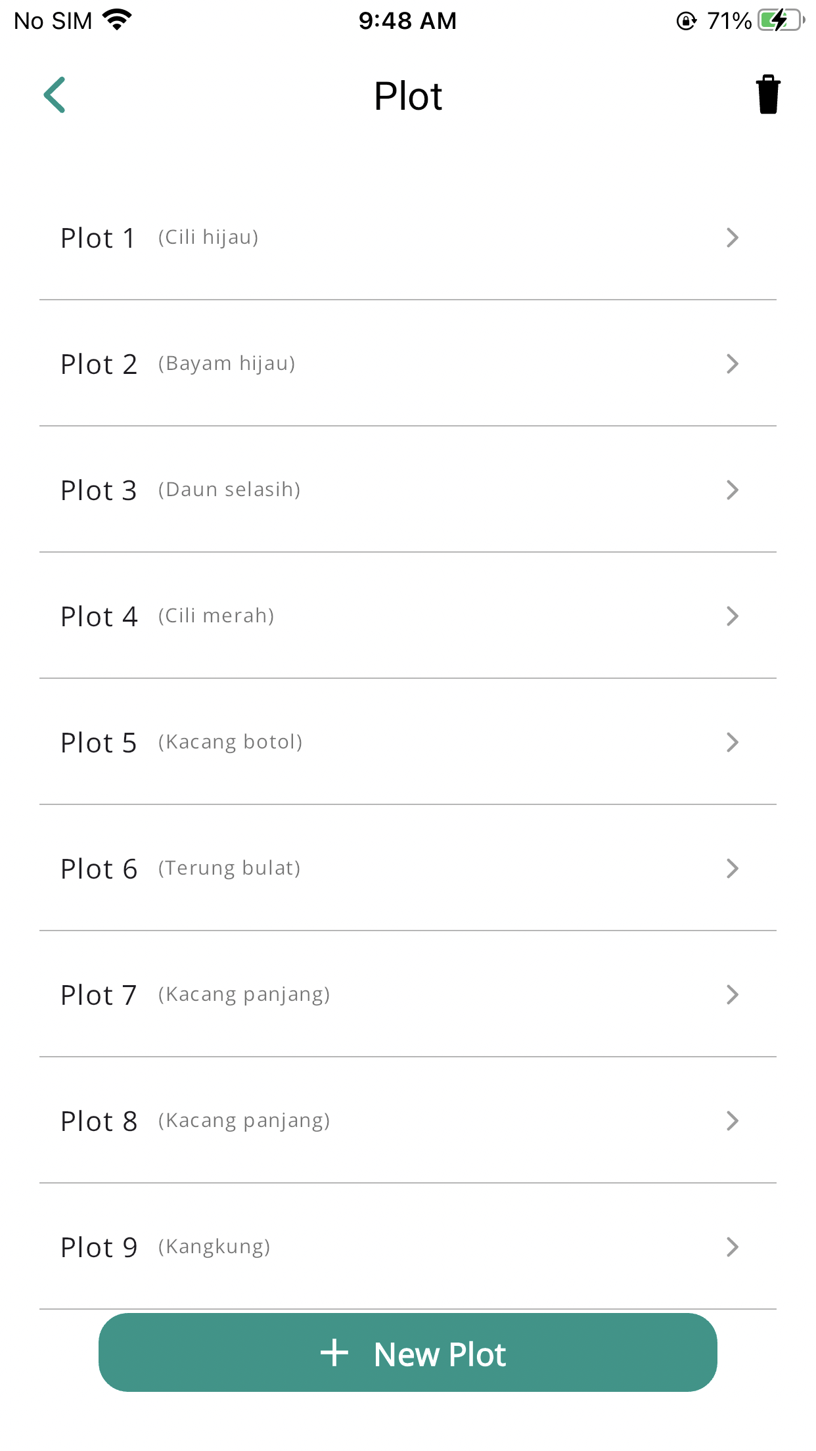Open the Plot 6 Terung bulat entry

(x=408, y=868)
